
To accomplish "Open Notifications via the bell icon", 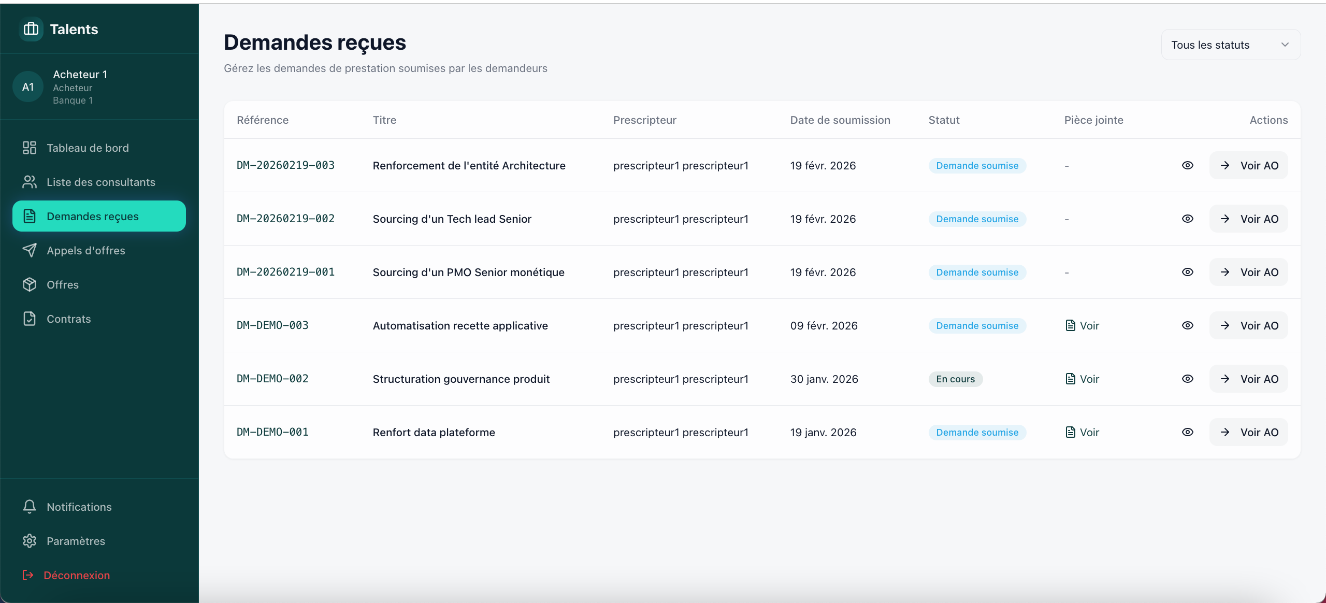I will tap(30, 507).
